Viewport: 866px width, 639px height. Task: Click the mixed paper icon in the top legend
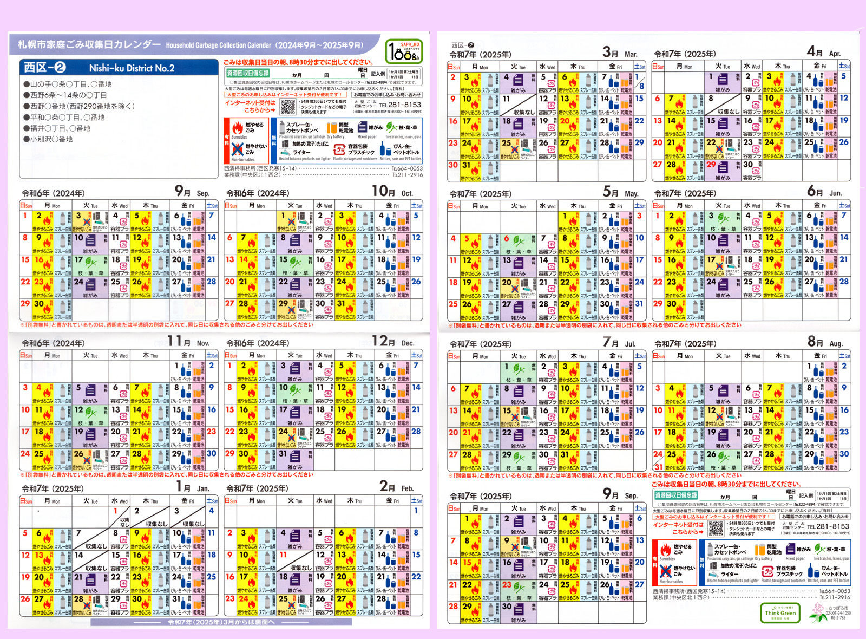362,127
